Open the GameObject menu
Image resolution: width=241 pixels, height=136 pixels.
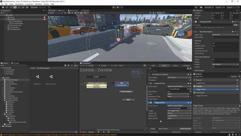(19, 4)
